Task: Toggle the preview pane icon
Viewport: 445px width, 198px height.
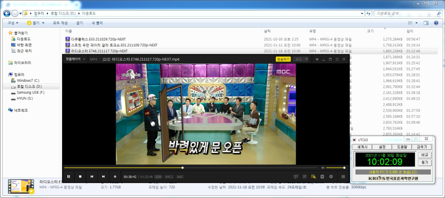Action: [x=426, y=23]
